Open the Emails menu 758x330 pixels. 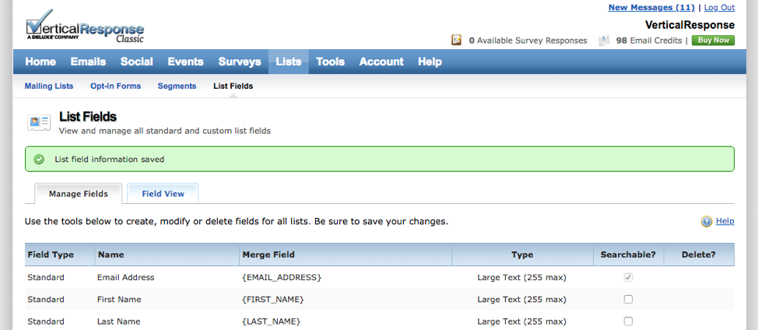tap(88, 61)
